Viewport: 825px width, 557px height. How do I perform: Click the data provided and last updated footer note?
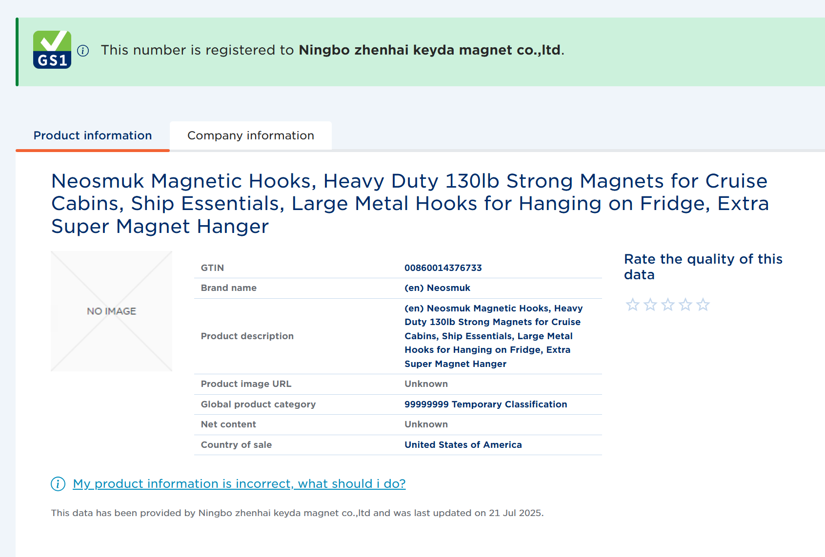[x=297, y=513]
